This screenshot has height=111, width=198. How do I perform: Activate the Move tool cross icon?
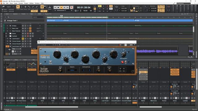[25, 7]
